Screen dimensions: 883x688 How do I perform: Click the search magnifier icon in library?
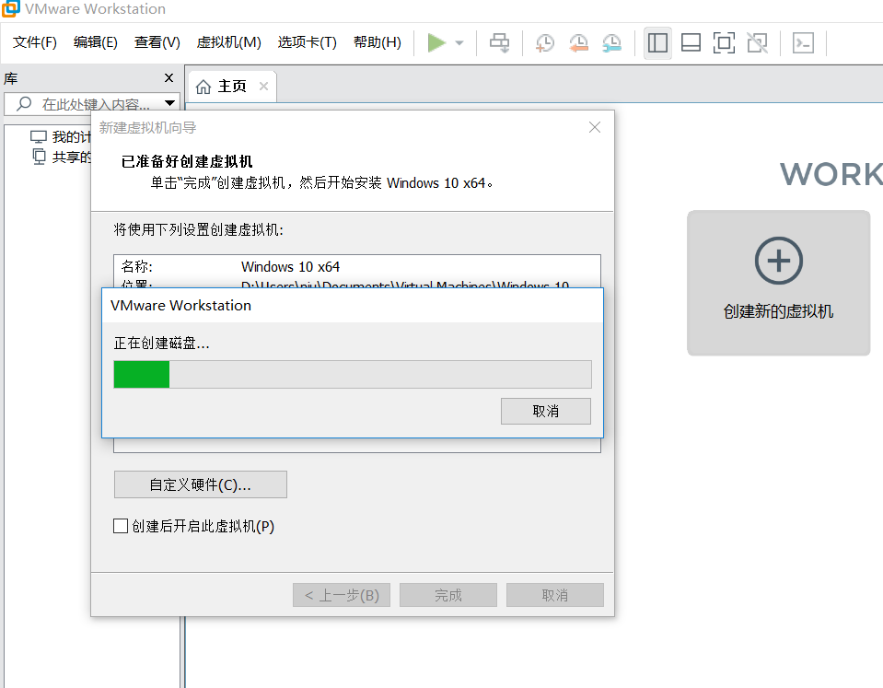click(x=24, y=104)
